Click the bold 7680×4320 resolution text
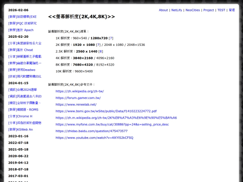 pos(83,65)
